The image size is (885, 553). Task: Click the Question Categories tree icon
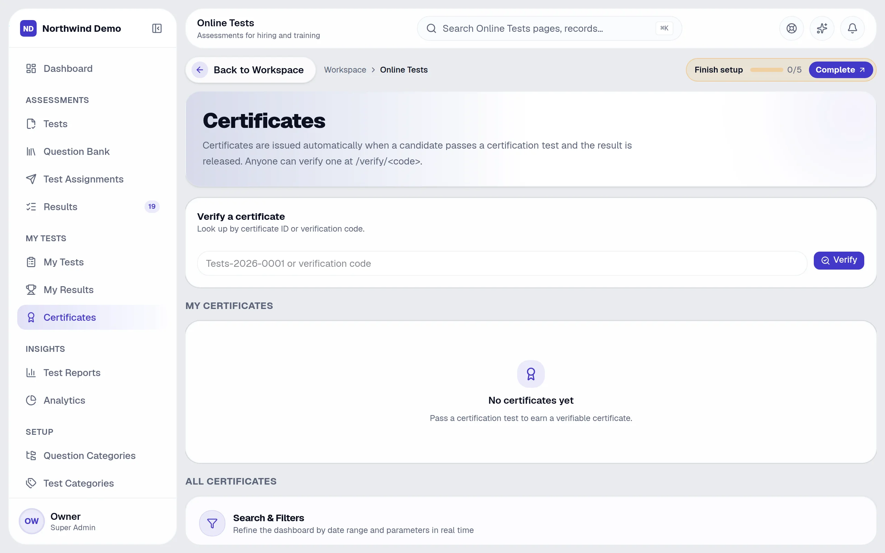[x=31, y=456]
